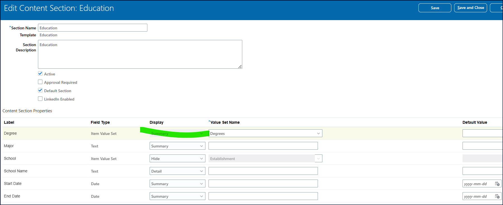
Task: Enable the Approval Required checkbox
Action: (40, 82)
